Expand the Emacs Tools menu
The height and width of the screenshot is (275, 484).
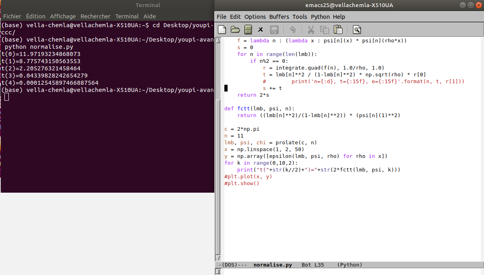300,17
